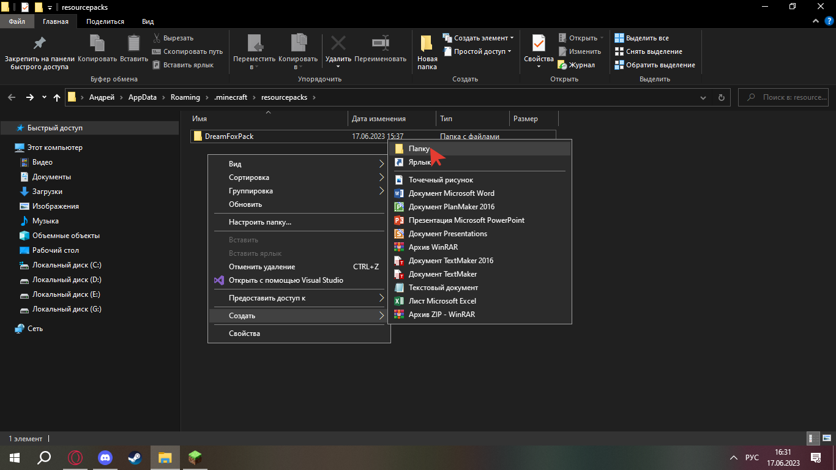Select Локальный диск (D:) in navigation pane
Image resolution: width=836 pixels, height=470 pixels.
click(x=67, y=280)
